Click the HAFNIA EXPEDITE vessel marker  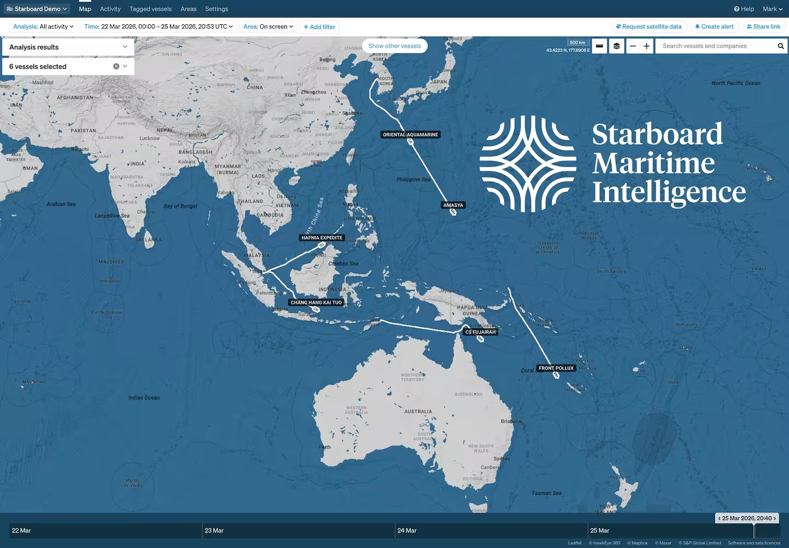tap(322, 245)
